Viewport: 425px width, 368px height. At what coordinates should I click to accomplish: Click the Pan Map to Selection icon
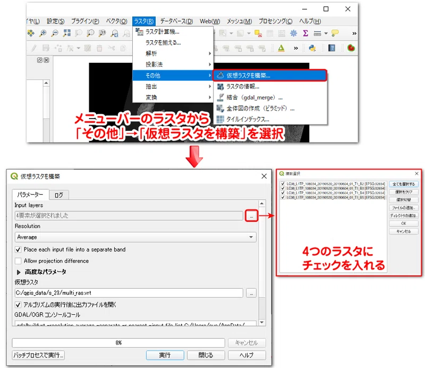[31, 33]
